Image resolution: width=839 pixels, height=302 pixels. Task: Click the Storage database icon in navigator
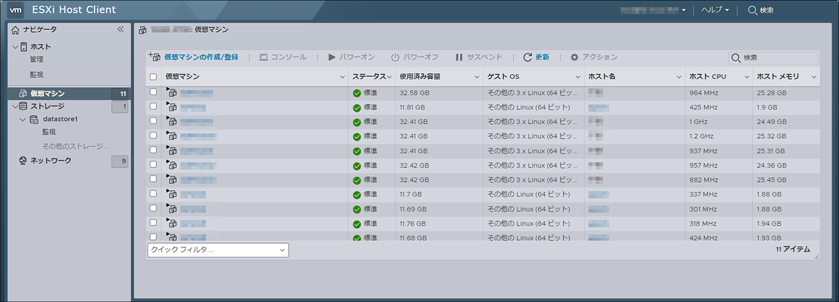23,106
